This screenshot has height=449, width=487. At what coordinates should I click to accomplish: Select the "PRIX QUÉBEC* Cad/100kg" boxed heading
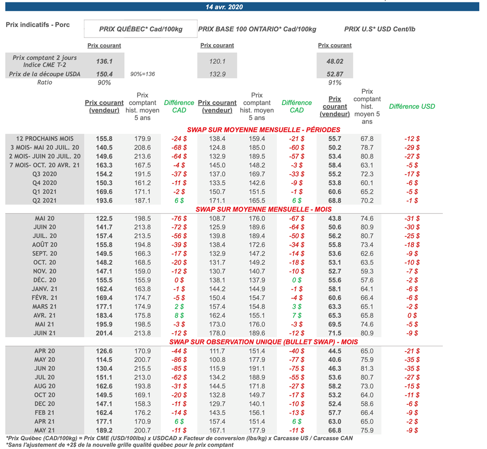tap(141, 29)
